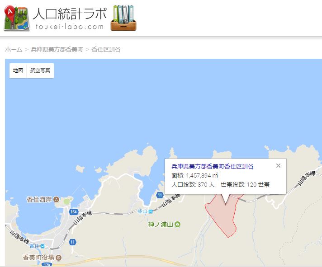
Task: Click the 人口統計ラボ site title
Action: 70,14
